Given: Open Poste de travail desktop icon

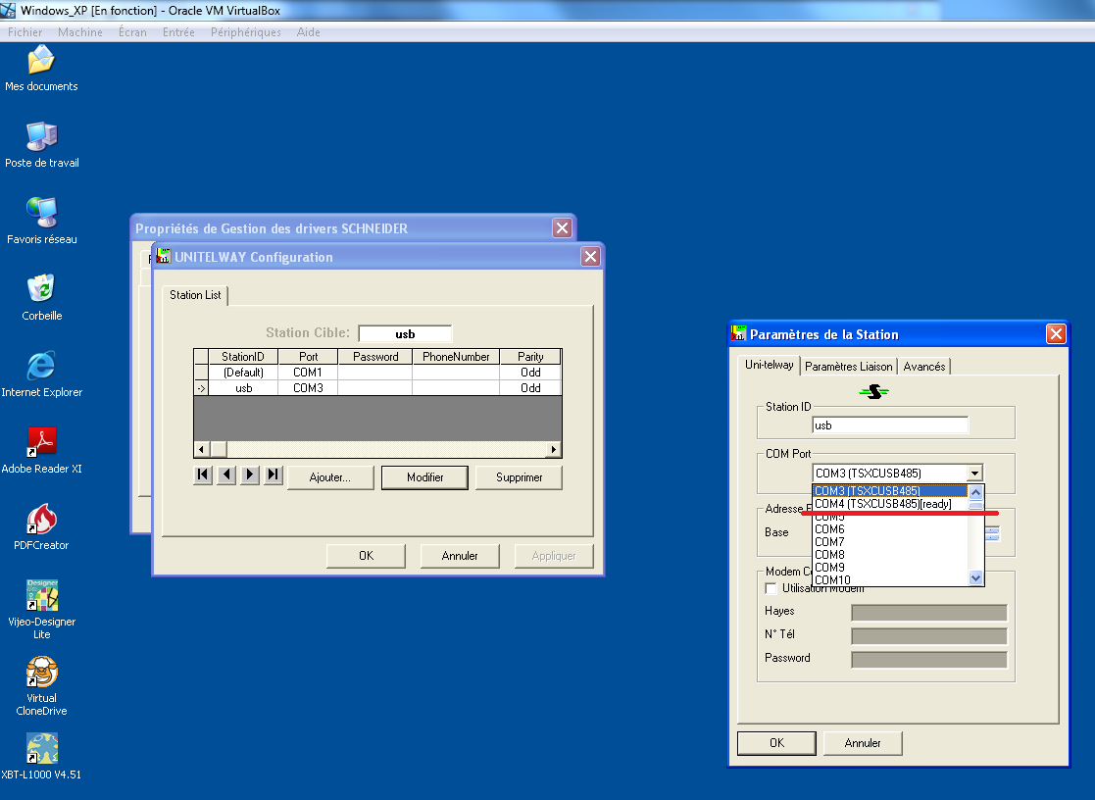Looking at the screenshot, I should click(41, 138).
